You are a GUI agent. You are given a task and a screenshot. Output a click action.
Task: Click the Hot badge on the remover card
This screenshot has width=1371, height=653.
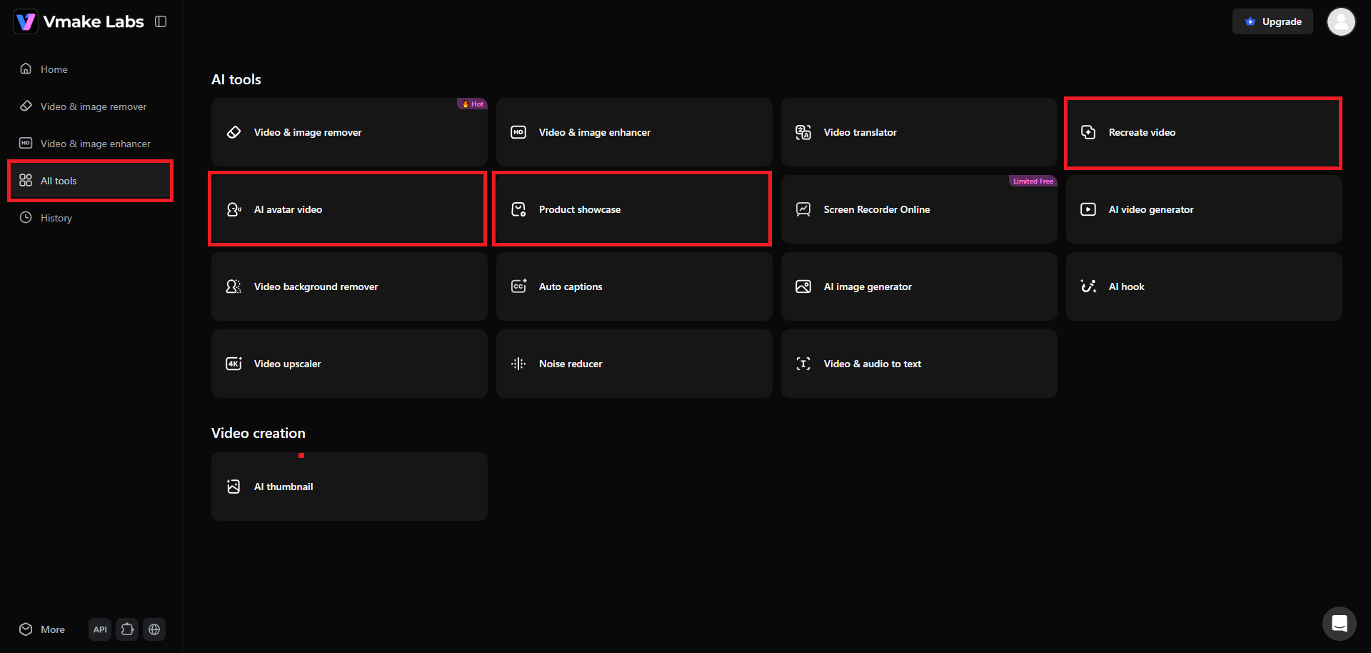pyautogui.click(x=472, y=104)
